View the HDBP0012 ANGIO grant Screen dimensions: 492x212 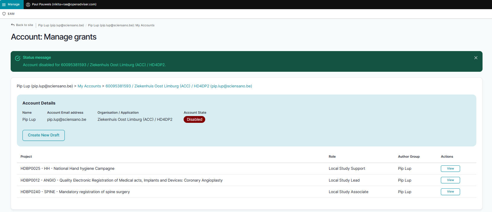click(x=450, y=180)
